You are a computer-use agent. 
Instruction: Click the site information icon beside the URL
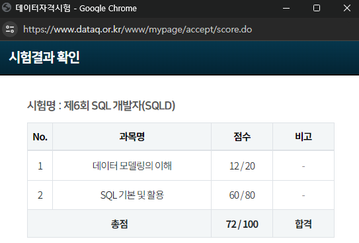point(10,29)
